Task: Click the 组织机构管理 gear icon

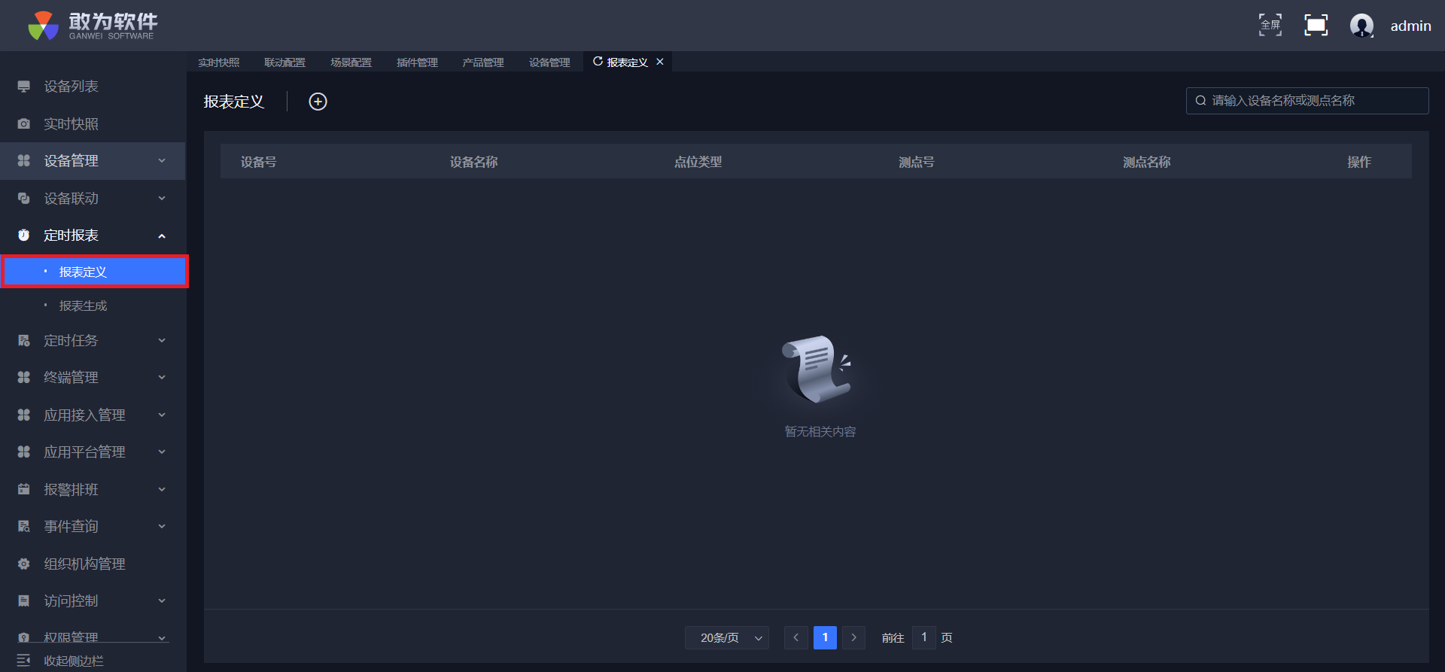Action: click(x=24, y=564)
